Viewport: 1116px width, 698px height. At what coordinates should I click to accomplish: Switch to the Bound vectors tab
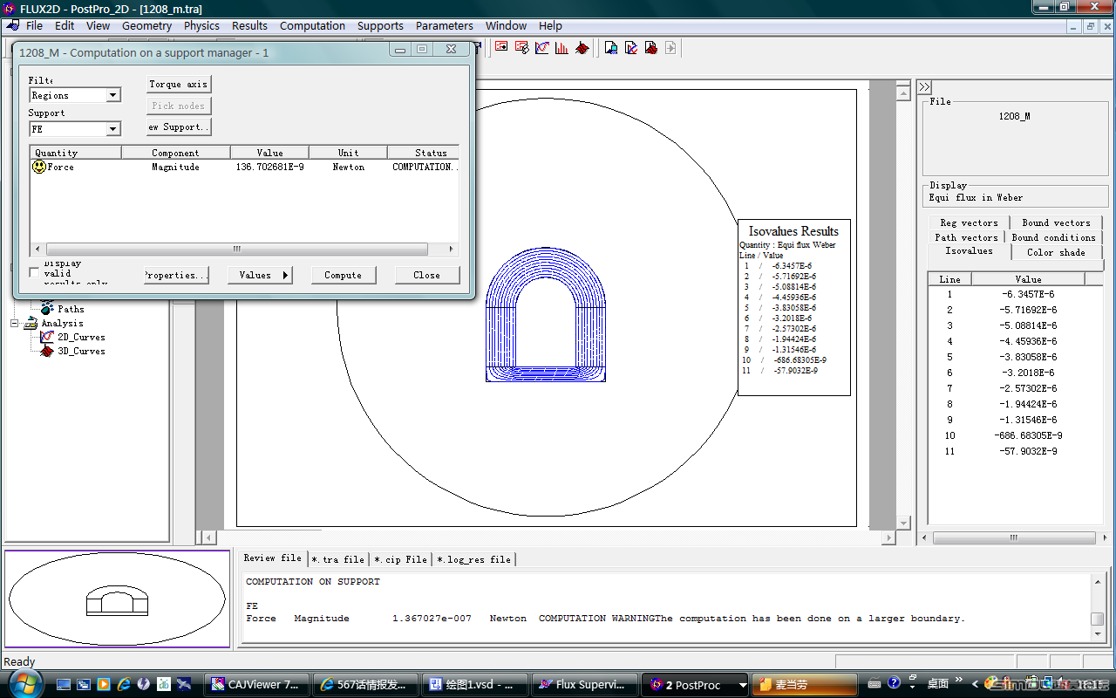pyautogui.click(x=1056, y=222)
